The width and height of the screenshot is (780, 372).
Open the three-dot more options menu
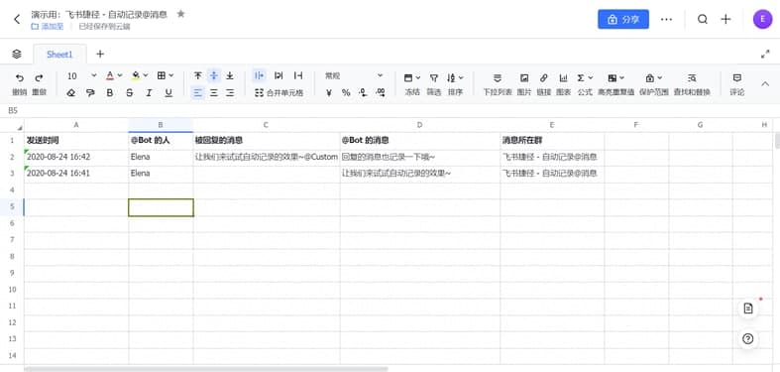666,20
